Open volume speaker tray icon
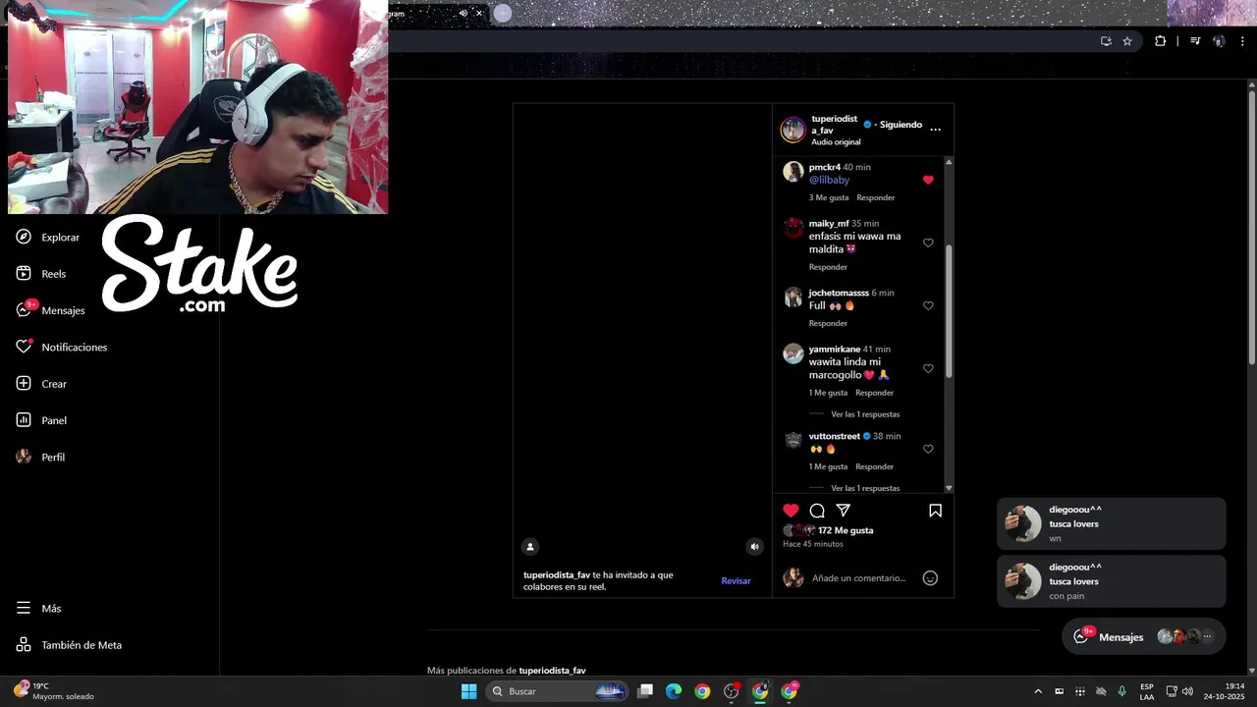 [1187, 691]
